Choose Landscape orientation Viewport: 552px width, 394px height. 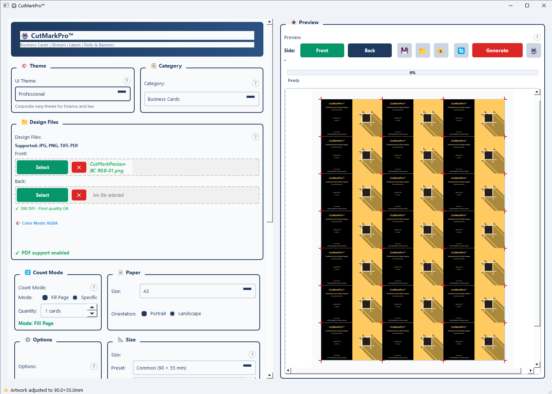point(172,314)
